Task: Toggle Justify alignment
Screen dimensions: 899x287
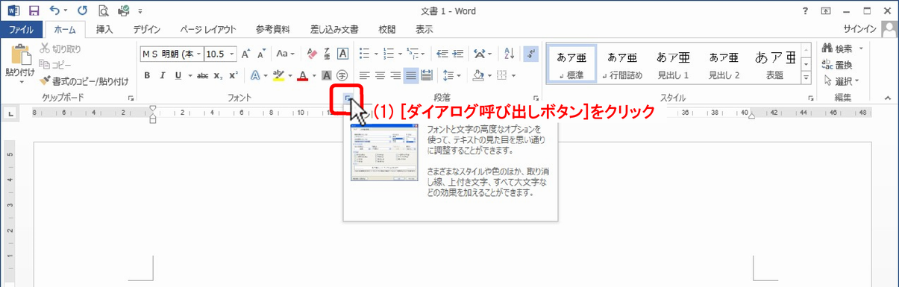Action: click(x=411, y=75)
